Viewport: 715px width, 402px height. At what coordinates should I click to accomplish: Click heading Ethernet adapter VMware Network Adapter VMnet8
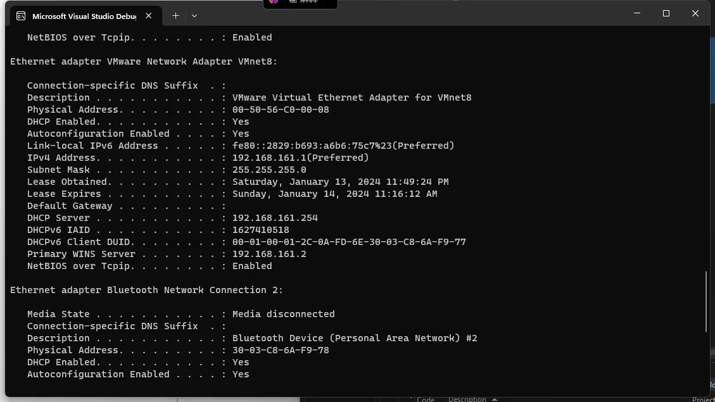point(144,61)
